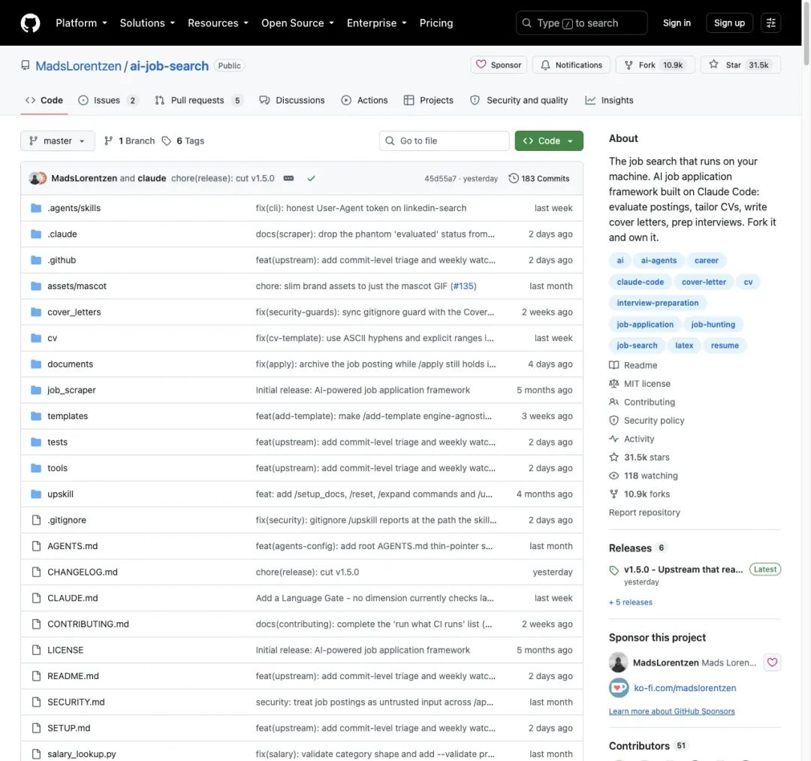Open the CHANGELOG.md file
811x761 pixels.
click(x=83, y=572)
